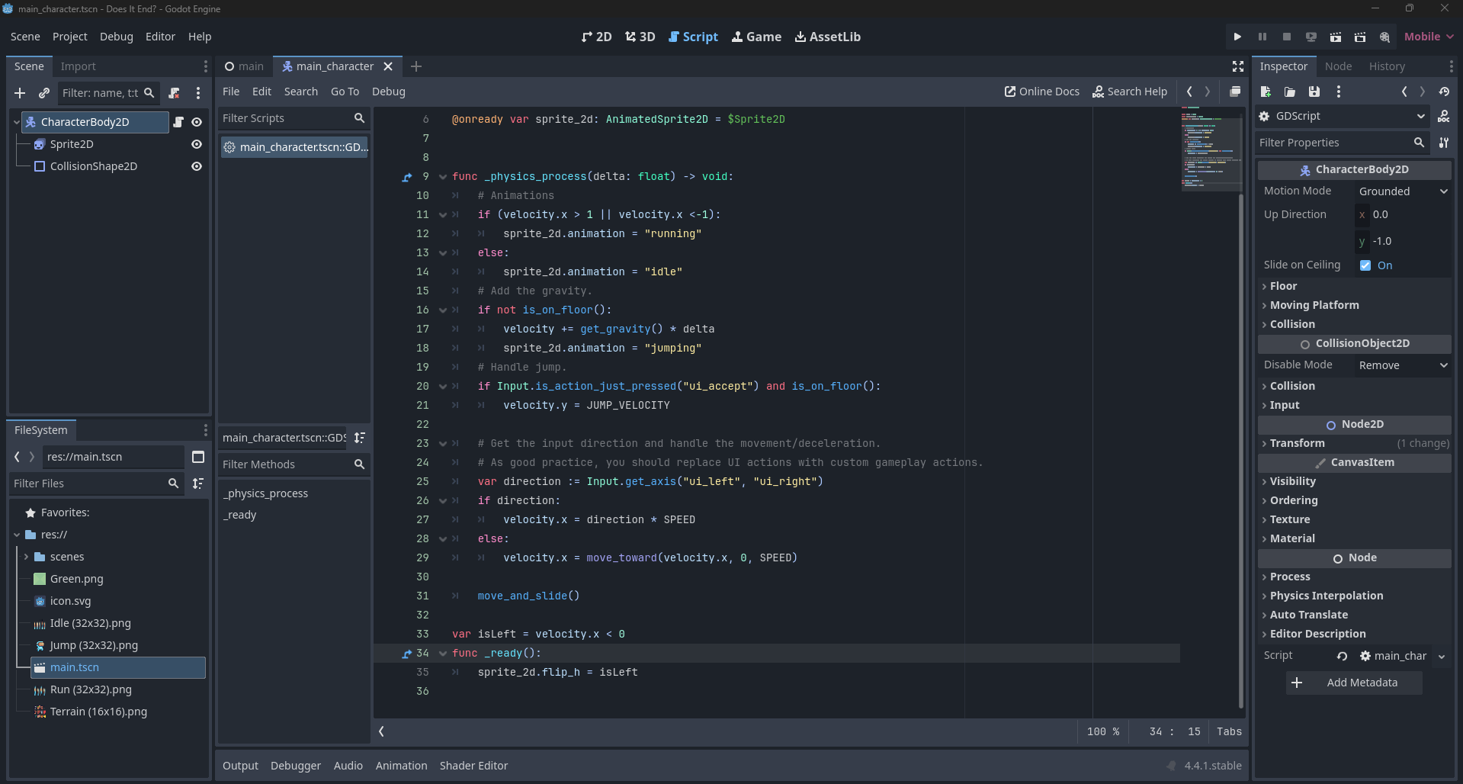Click the instantiate child scene link icon

click(44, 93)
